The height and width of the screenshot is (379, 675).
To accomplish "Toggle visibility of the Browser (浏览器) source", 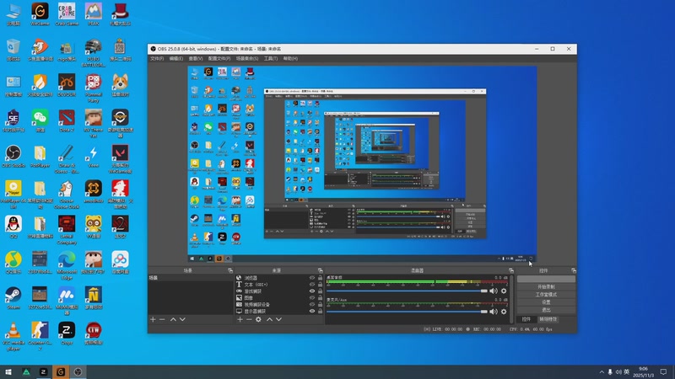I will coord(312,278).
